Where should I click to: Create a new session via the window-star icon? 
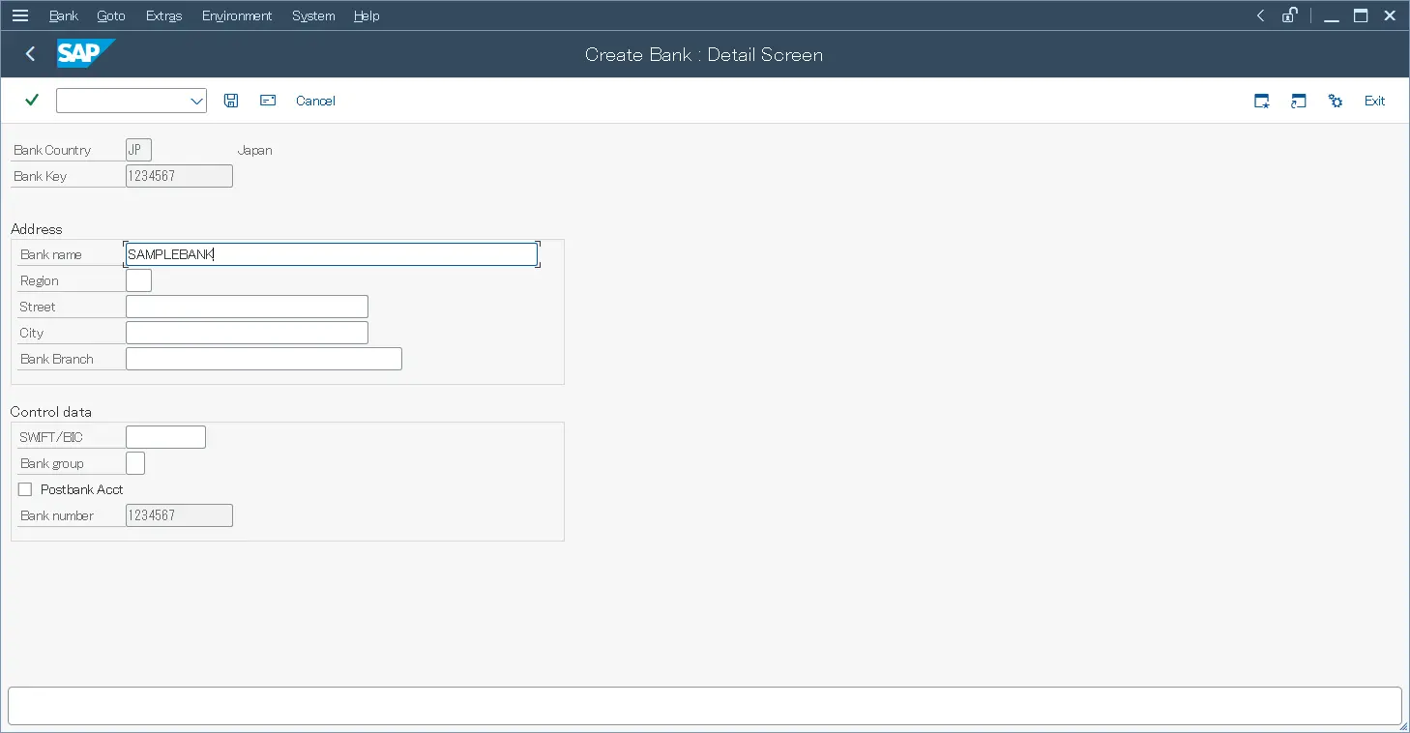pos(1261,101)
